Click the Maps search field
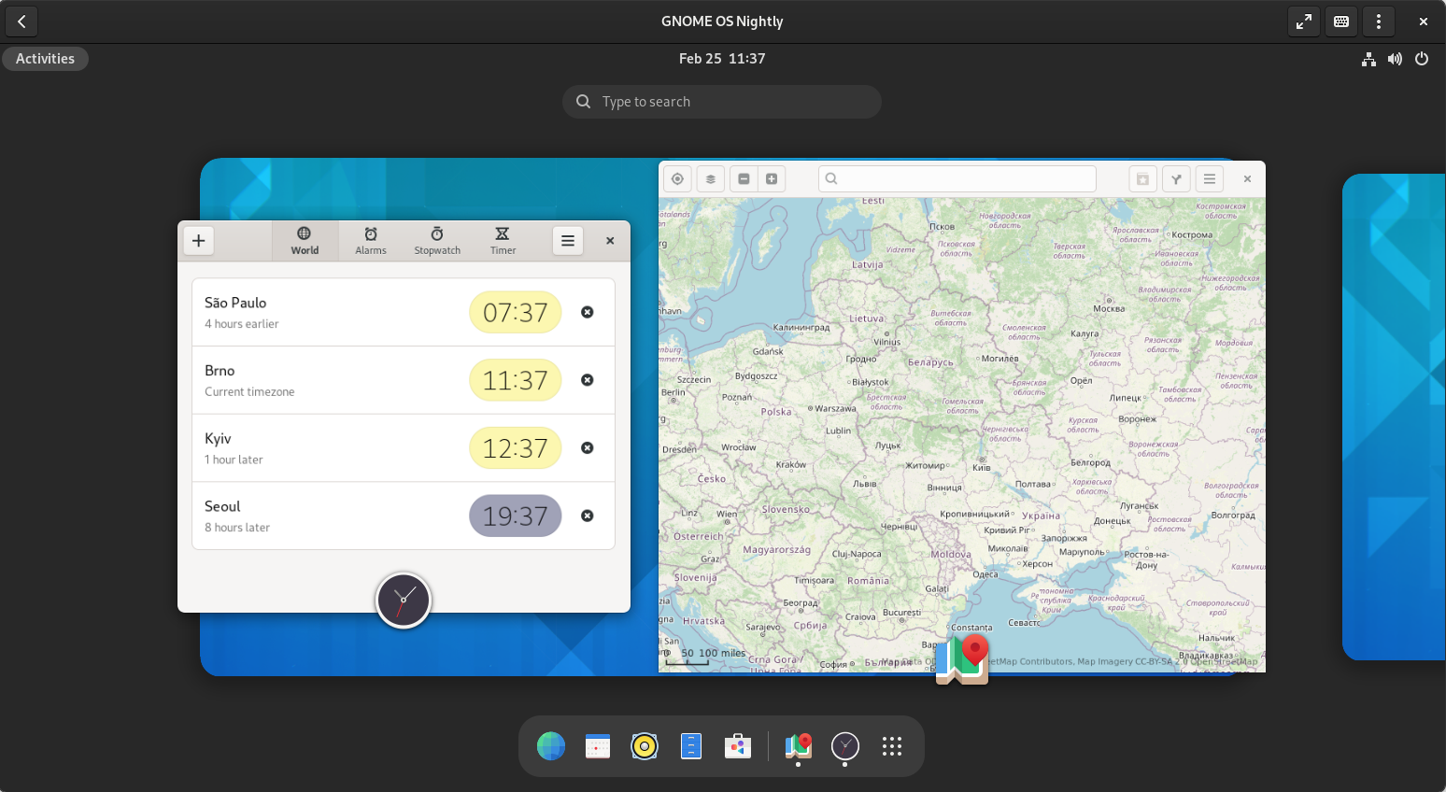The width and height of the screenshot is (1446, 792). point(957,179)
